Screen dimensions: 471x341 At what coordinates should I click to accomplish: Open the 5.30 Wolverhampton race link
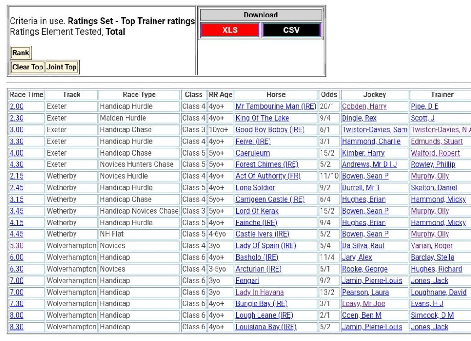17,246
